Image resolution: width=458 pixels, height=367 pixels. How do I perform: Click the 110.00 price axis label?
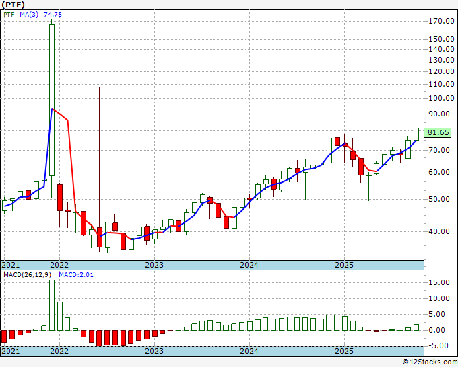(441, 84)
